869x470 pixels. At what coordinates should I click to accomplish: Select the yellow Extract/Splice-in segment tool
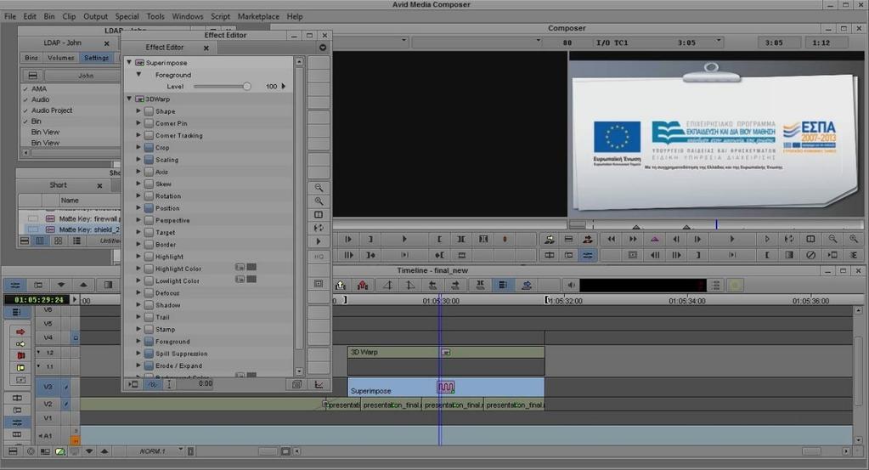20,343
